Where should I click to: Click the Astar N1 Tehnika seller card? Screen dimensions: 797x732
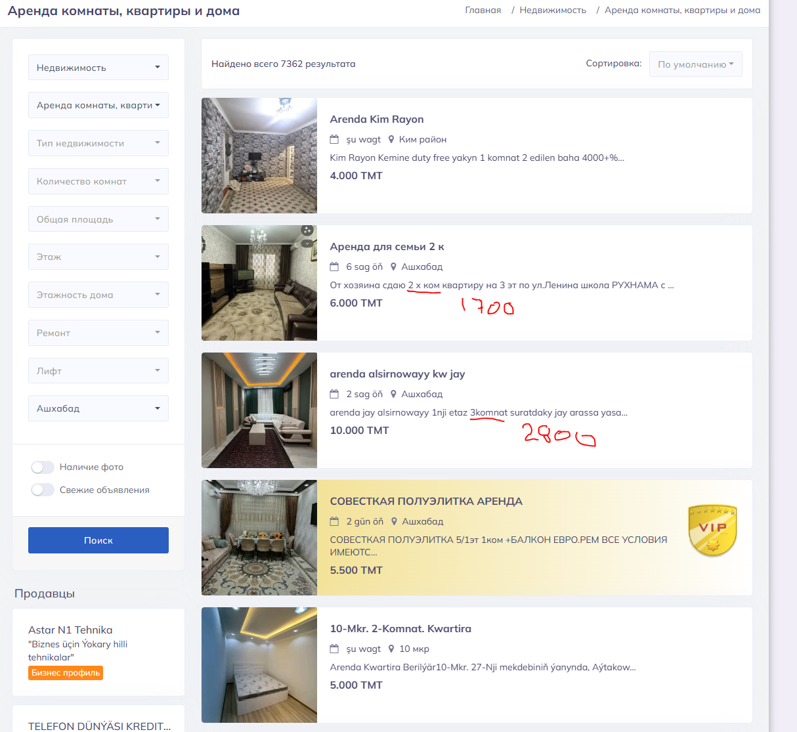(98, 651)
